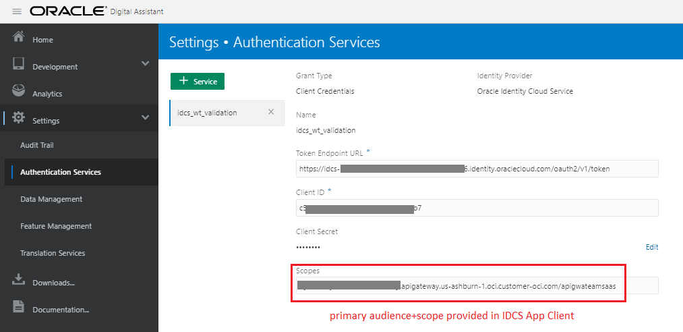Focus the Client ID field
The width and height of the screenshot is (683, 332).
pos(477,208)
